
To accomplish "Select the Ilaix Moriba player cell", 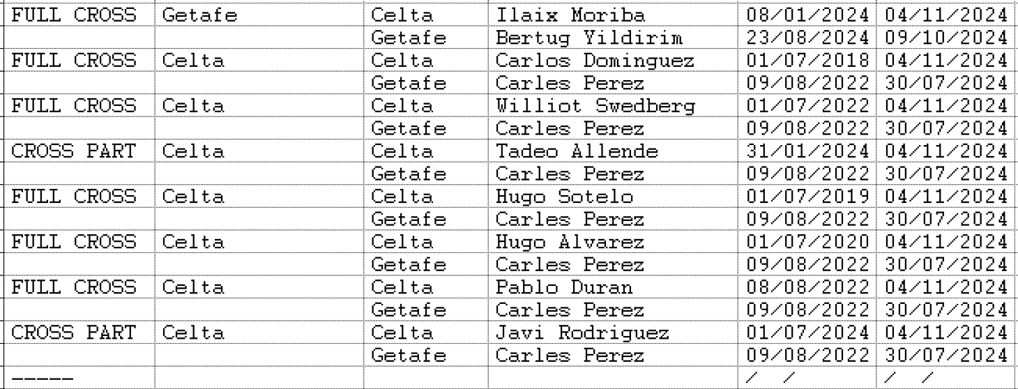I will pyautogui.click(x=613, y=15).
